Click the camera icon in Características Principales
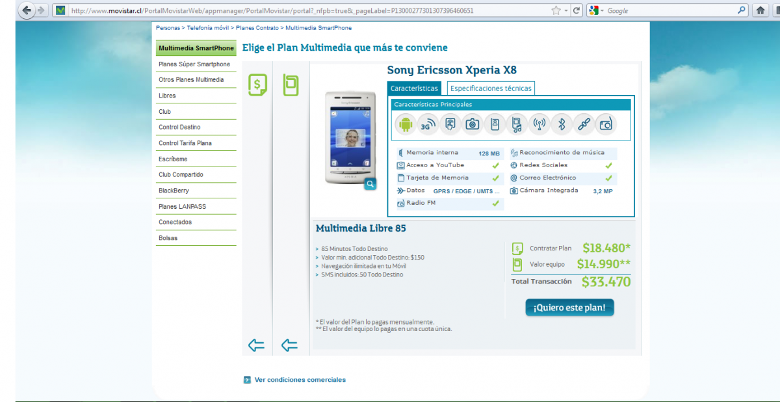780x402 pixels. coord(473,124)
